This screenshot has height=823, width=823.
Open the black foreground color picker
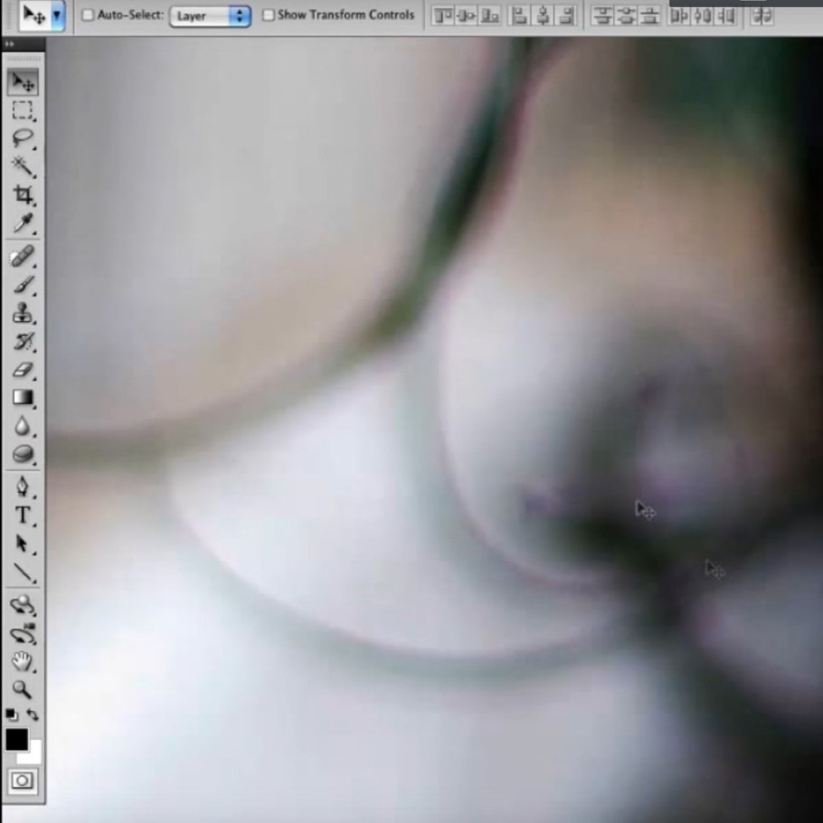pos(17,739)
